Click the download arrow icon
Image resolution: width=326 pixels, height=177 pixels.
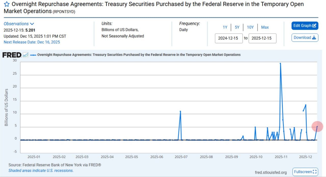(314, 38)
